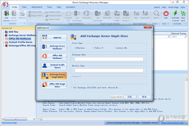The width and height of the screenshot is (189, 126).
Task: Open the Activation ribbon tab
Action: tap(70, 7)
